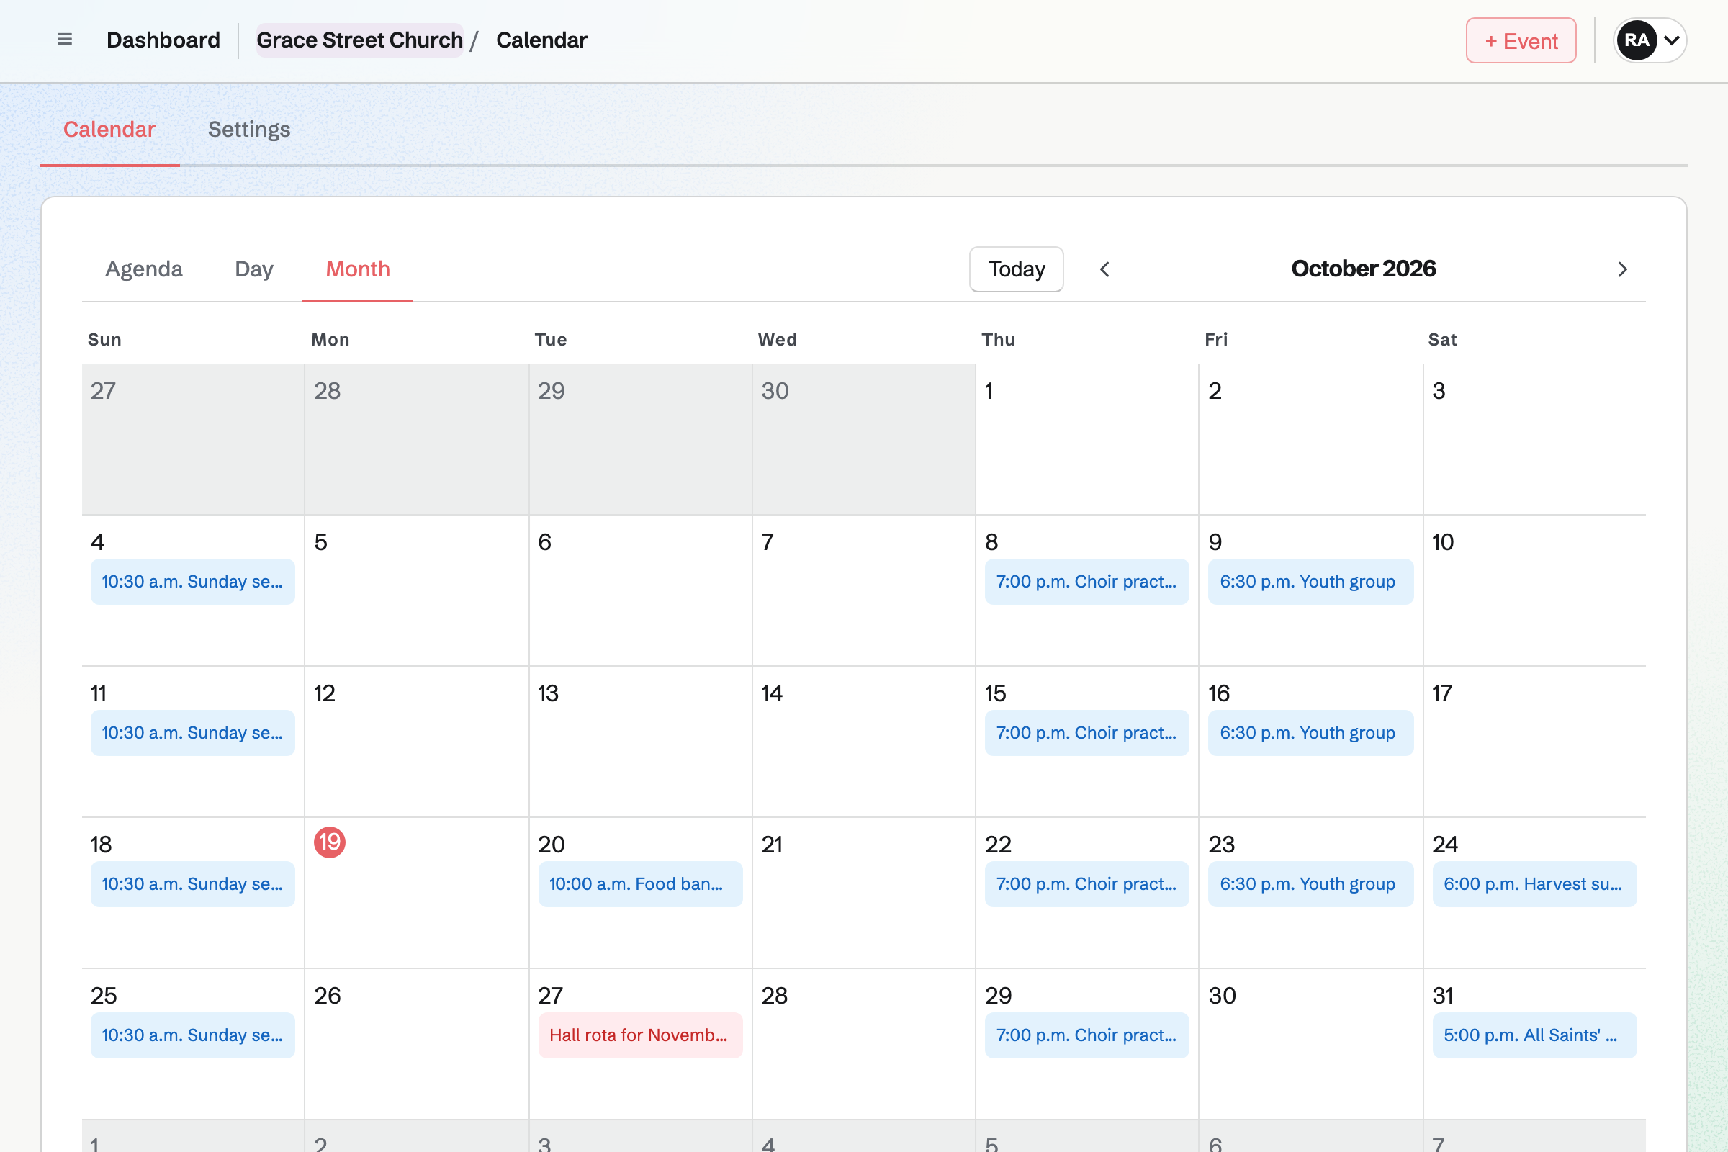Select day 12 in the Monday column

(325, 693)
